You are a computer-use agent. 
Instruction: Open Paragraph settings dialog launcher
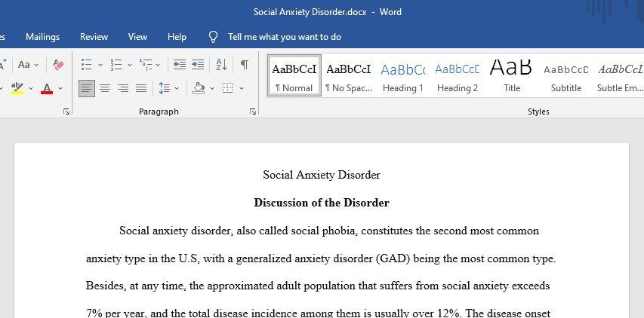pos(253,112)
